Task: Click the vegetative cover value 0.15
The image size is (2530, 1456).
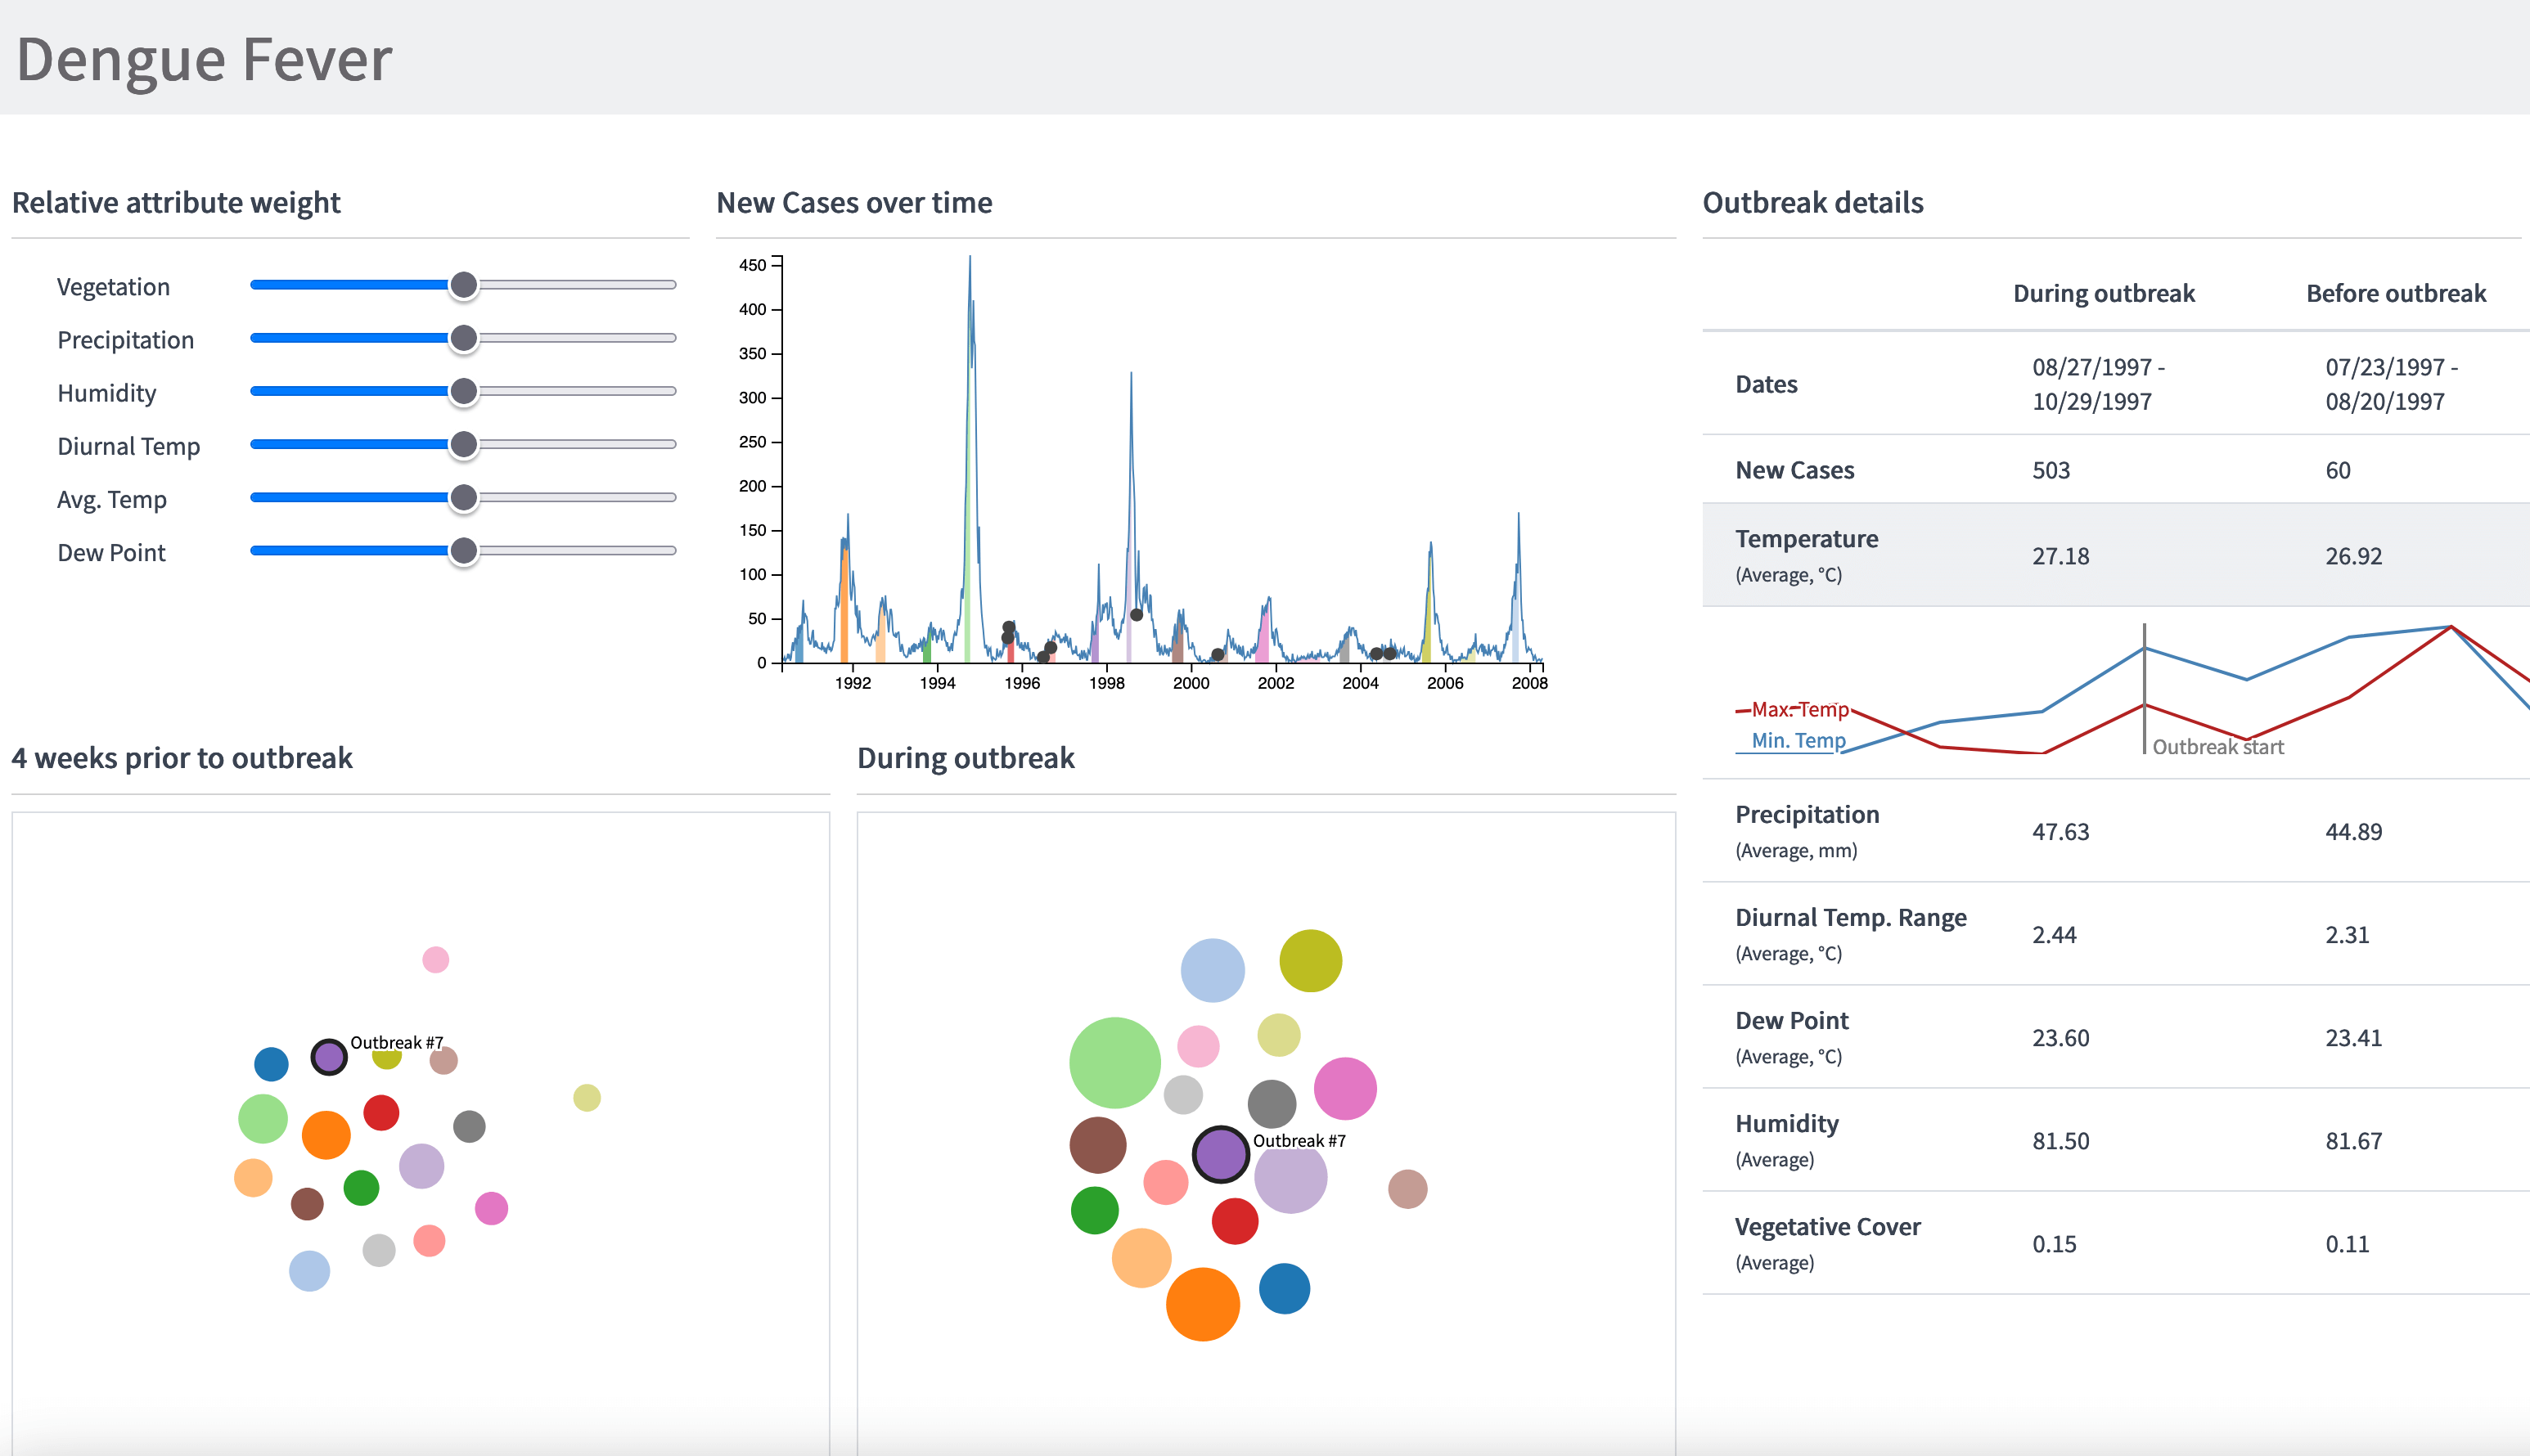Action: pyautogui.click(x=2055, y=1244)
